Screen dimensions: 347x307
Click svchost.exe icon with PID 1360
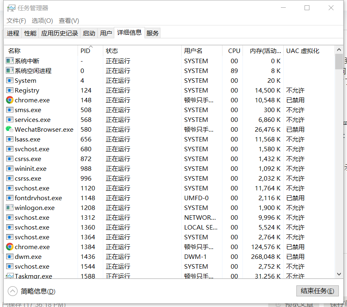click(9, 227)
